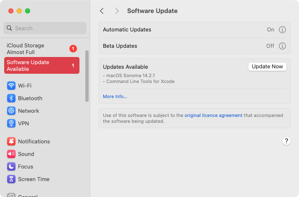Click the VPN label in sidebar
Screen dimensions: 299x197
tap(23, 123)
